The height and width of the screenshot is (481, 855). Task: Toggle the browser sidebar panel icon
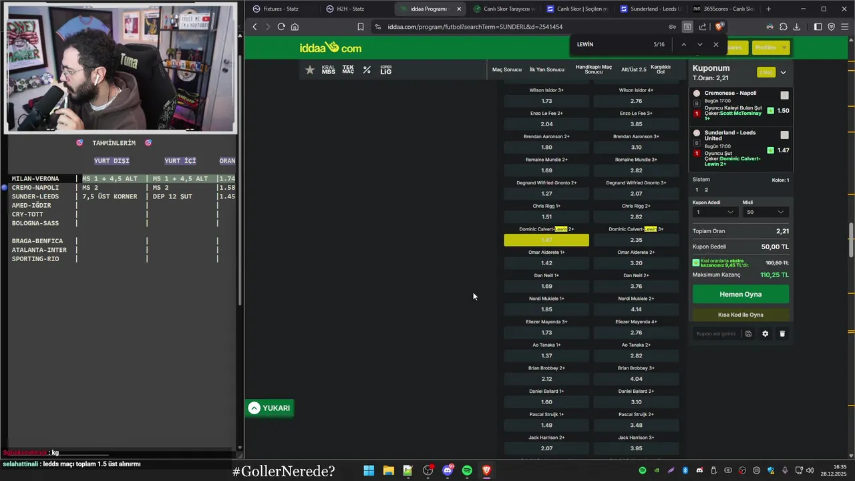point(818,27)
